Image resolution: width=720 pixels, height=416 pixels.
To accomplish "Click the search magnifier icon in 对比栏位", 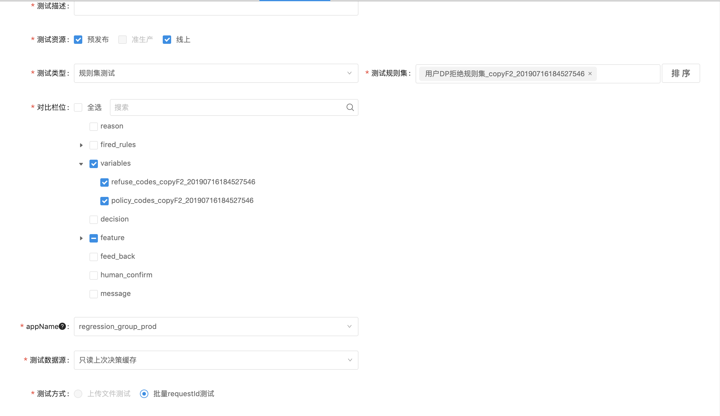I will (350, 107).
